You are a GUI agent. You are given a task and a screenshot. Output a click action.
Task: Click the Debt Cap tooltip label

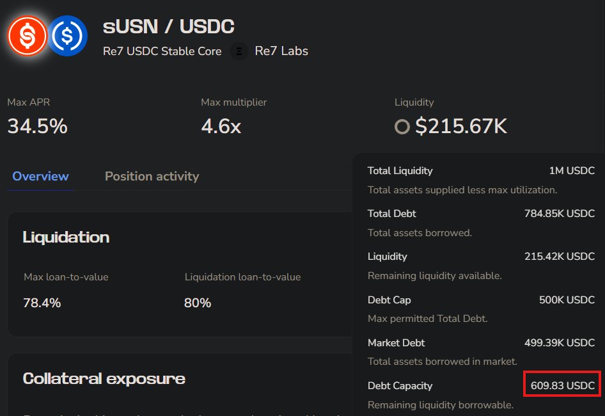pyautogui.click(x=389, y=300)
